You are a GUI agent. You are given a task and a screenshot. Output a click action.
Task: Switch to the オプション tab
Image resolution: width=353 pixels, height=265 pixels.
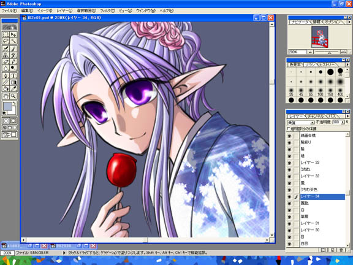pos(332,22)
